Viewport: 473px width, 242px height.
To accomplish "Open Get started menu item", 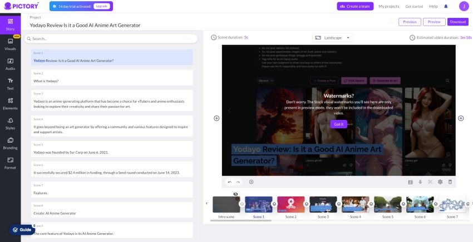I will (x=414, y=6).
